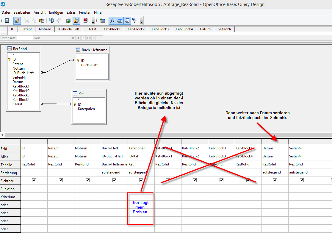Click the Paste clipboard icon
Screen dimensions: 332x233
pyautogui.click(x=42, y=21)
